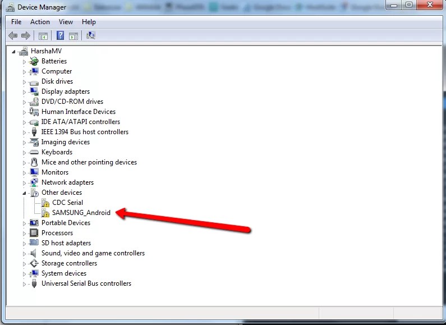Click the Monitors category icon
The height and width of the screenshot is (325, 446).
click(x=34, y=172)
